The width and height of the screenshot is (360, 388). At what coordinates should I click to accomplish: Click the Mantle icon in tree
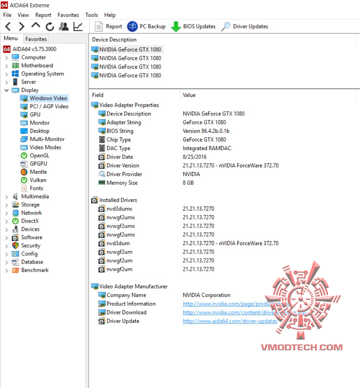pyautogui.click(x=24, y=172)
